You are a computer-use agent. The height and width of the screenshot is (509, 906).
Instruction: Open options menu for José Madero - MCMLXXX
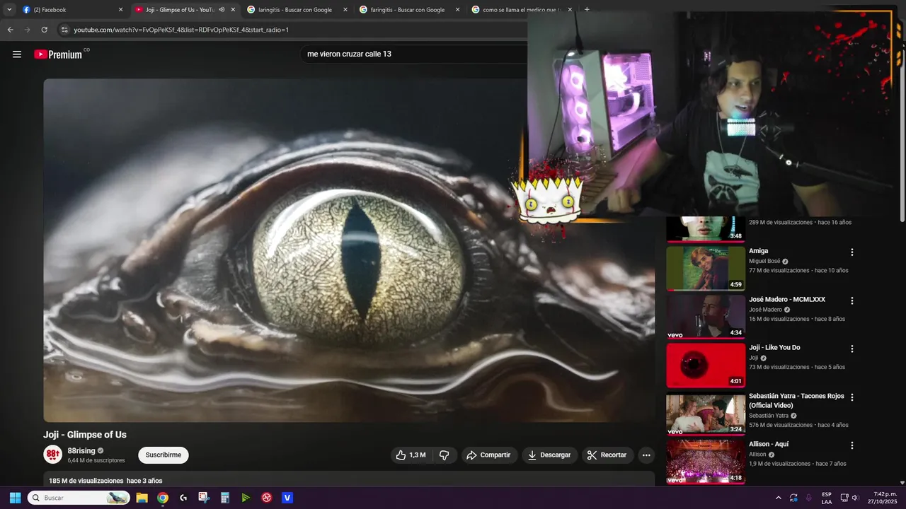852,300
